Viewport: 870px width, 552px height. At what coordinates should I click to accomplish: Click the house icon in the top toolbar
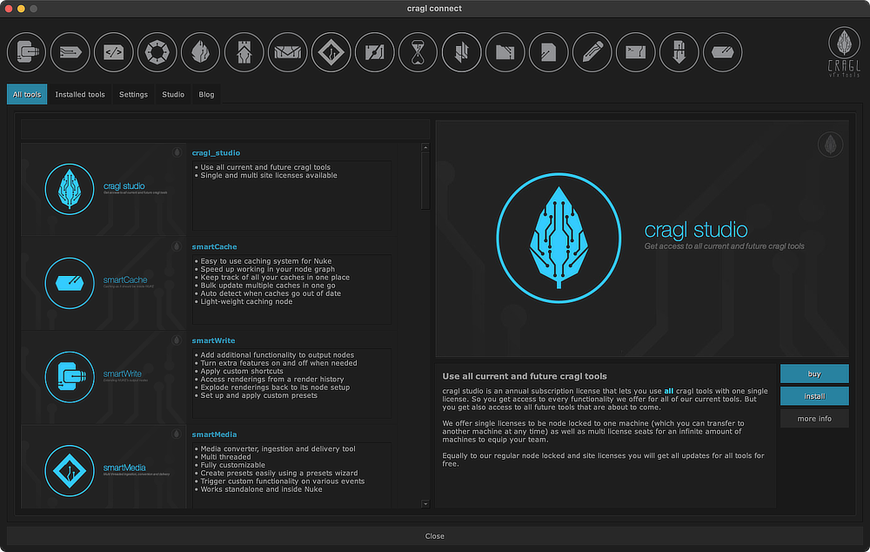pyautogui.click(x=244, y=52)
